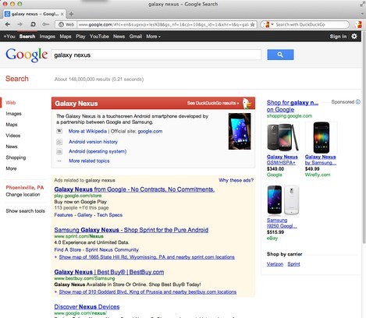This screenshot has width=366, height=318.
Task: Open 'Android version history' link
Action: click(93, 142)
